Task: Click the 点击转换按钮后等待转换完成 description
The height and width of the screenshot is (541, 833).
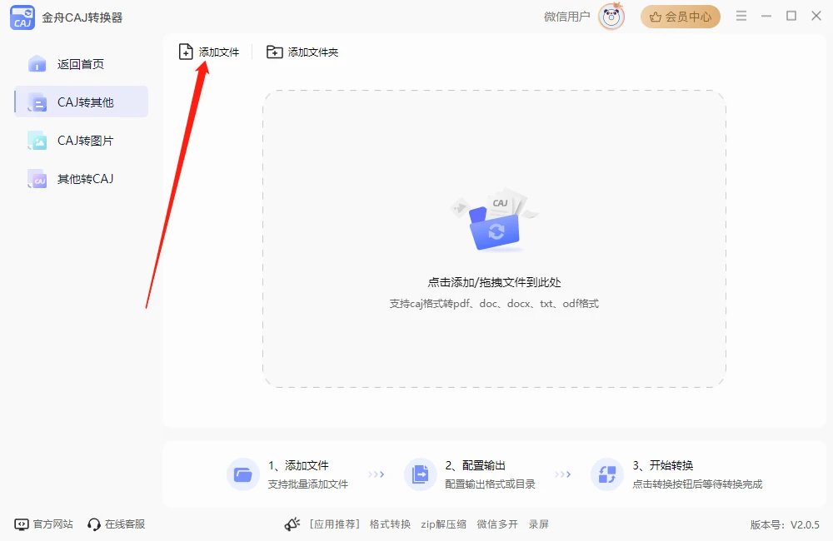Action: click(x=697, y=484)
